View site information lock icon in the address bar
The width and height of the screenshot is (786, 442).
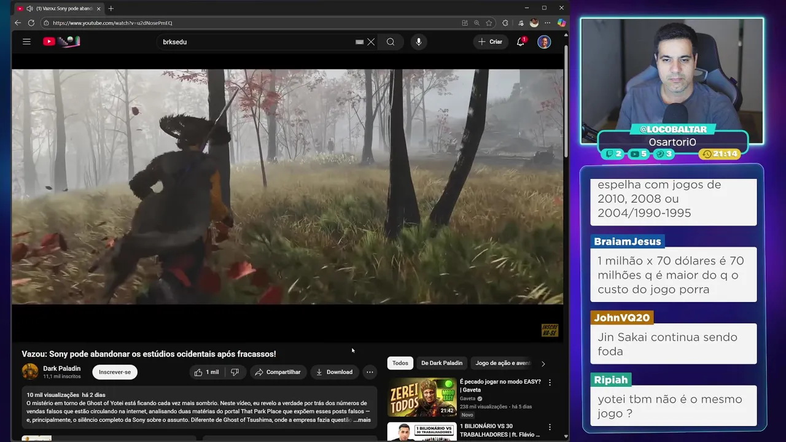(45, 23)
